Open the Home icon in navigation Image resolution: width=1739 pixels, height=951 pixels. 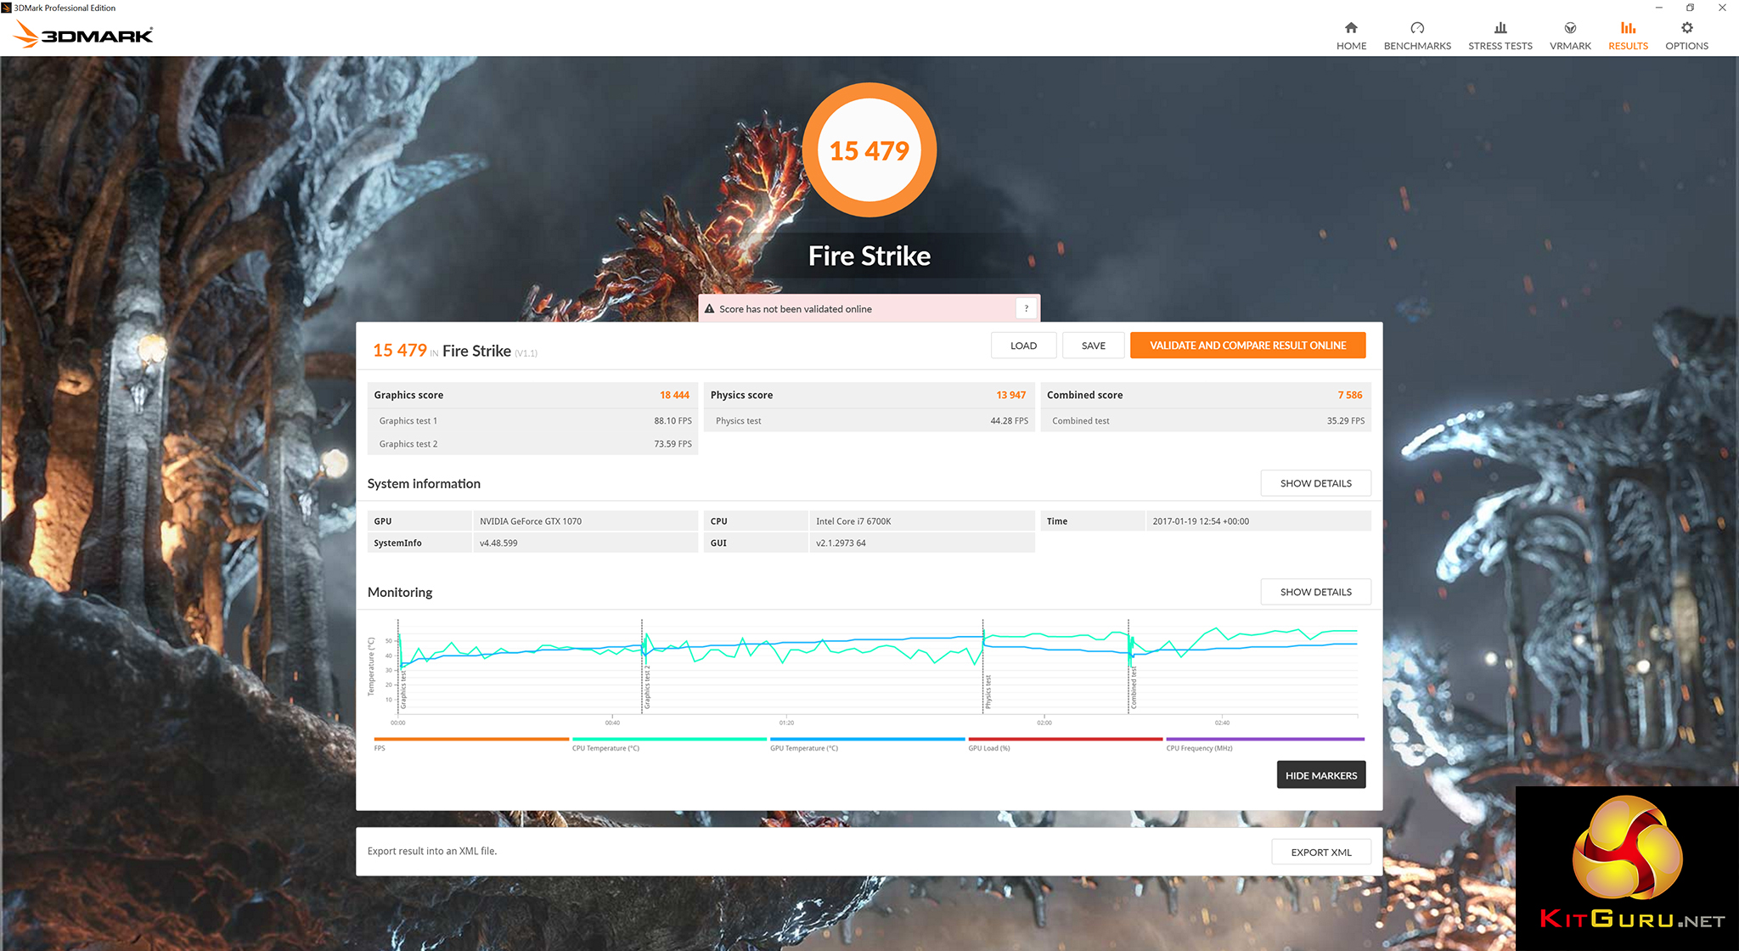pyautogui.click(x=1351, y=28)
